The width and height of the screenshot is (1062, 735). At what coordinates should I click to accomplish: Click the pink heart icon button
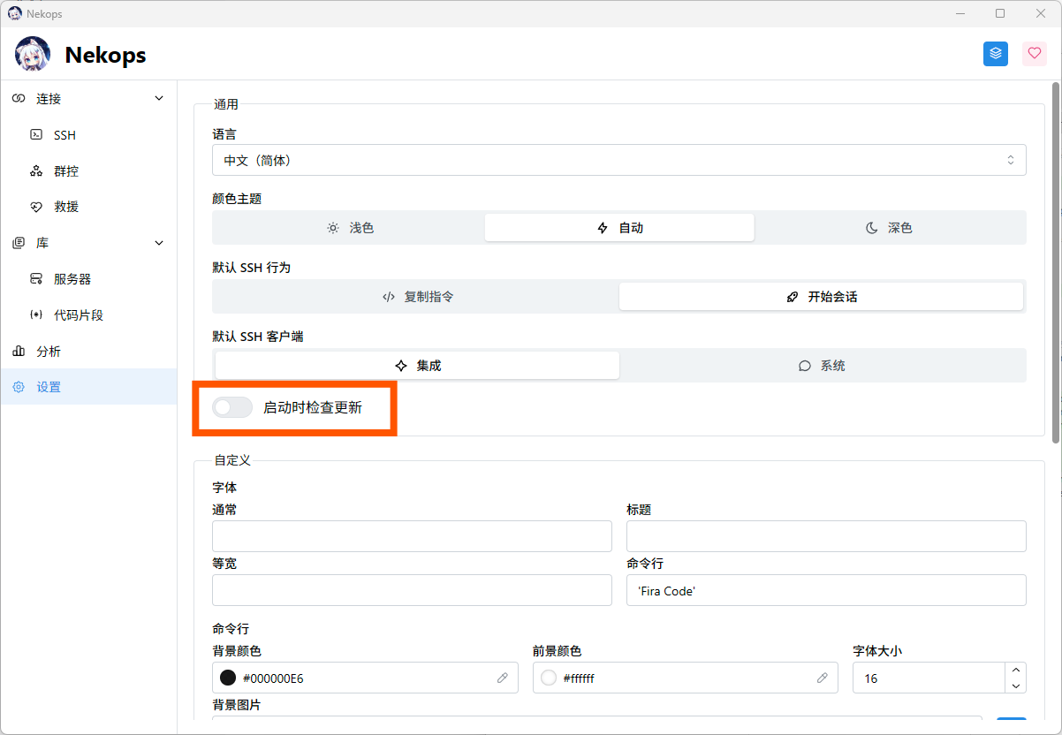[1035, 54]
